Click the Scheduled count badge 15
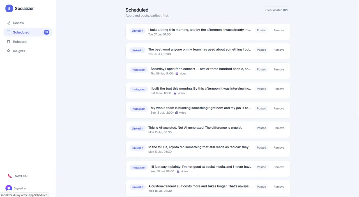 tap(46, 32)
